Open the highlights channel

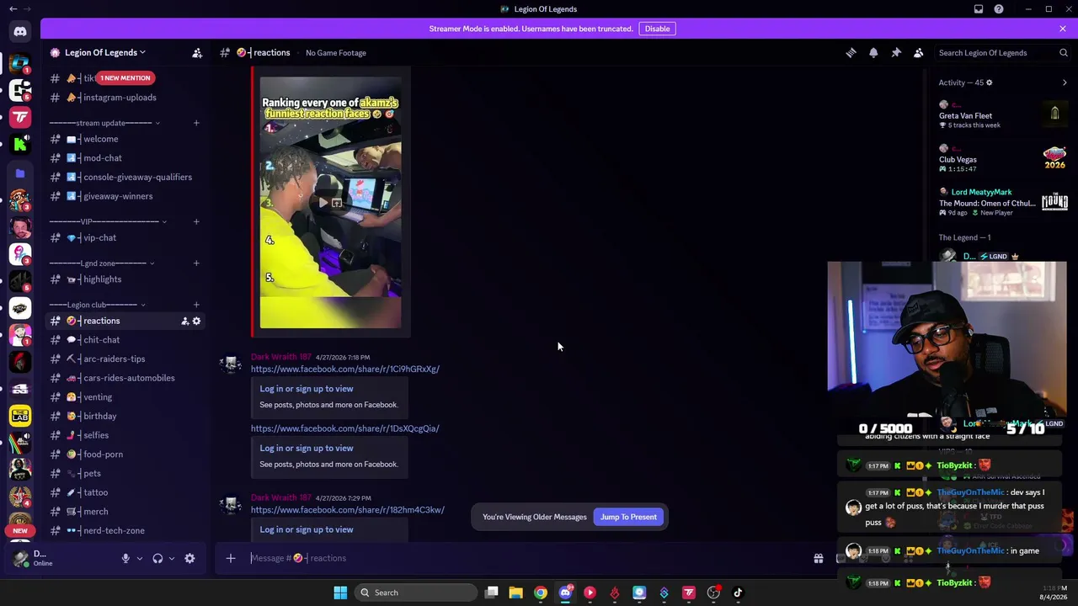click(x=125, y=279)
